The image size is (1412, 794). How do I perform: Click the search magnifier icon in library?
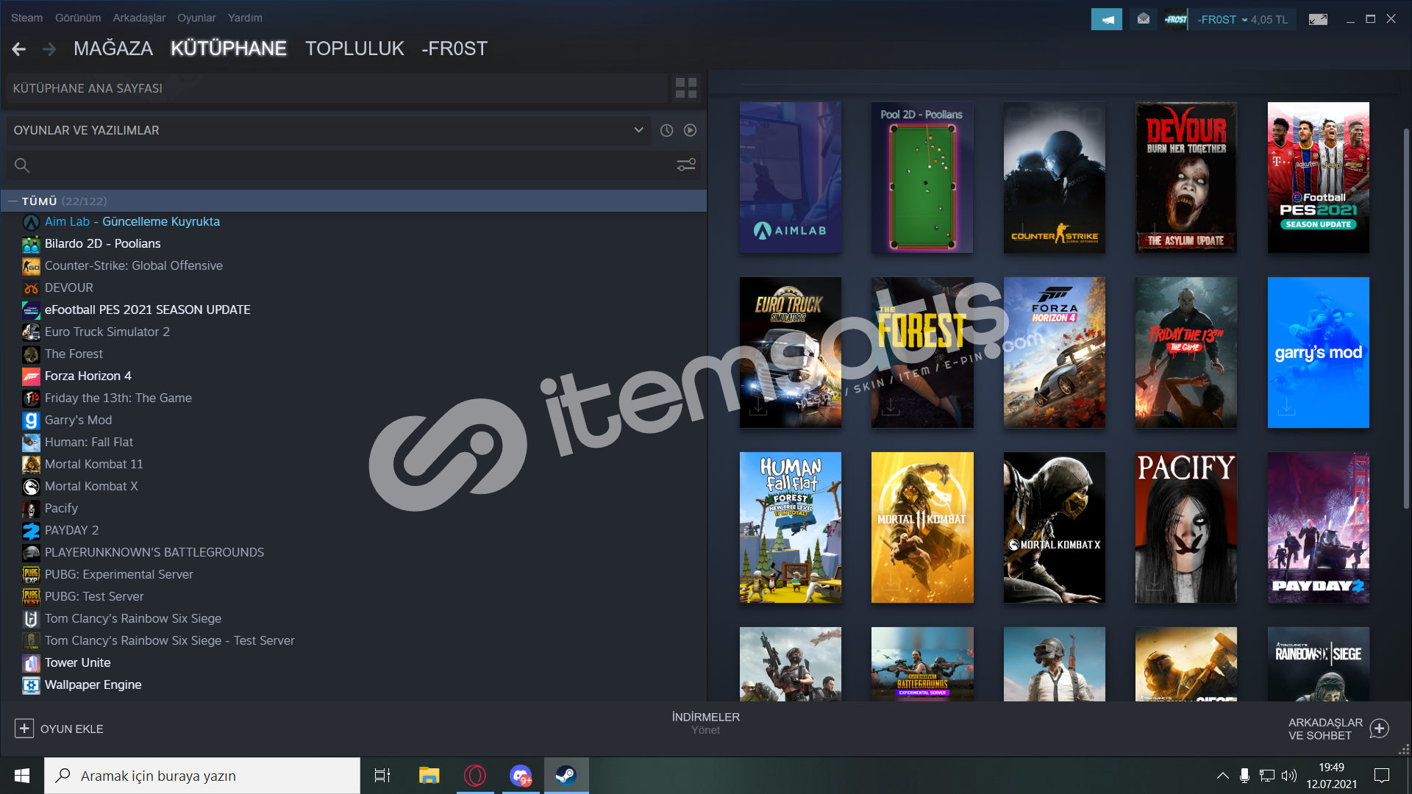pos(22,165)
